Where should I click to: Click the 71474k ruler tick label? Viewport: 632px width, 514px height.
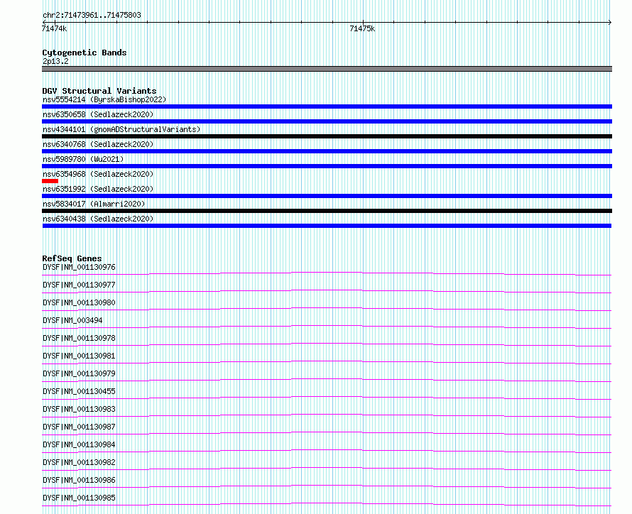(55, 28)
